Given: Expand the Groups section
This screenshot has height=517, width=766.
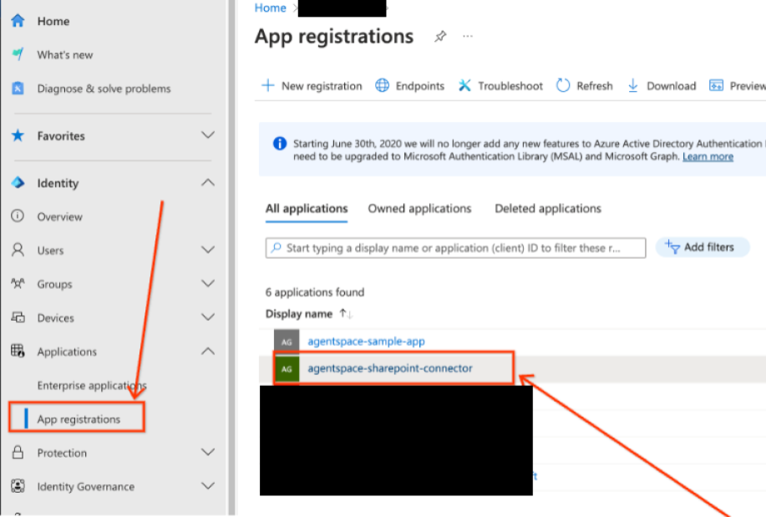Looking at the screenshot, I should [x=207, y=284].
